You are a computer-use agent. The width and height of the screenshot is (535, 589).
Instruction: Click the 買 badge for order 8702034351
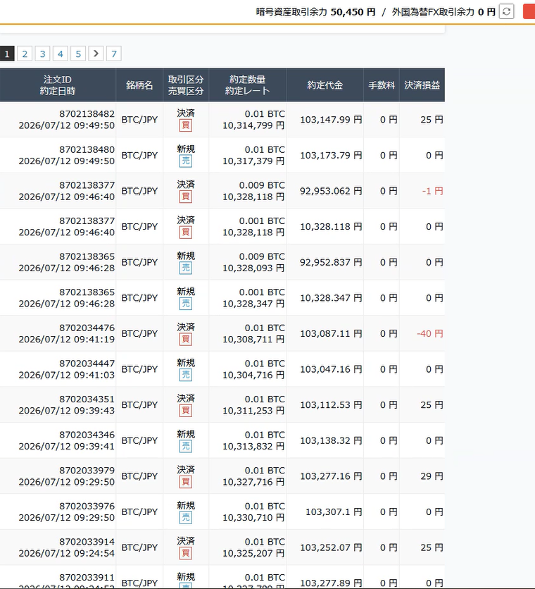[x=186, y=411]
